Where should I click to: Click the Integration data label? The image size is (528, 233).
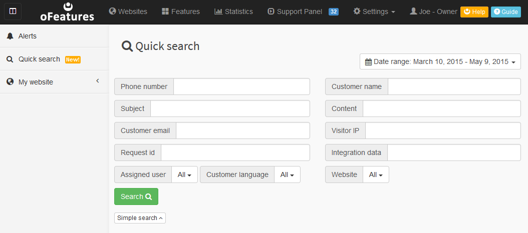coord(356,152)
